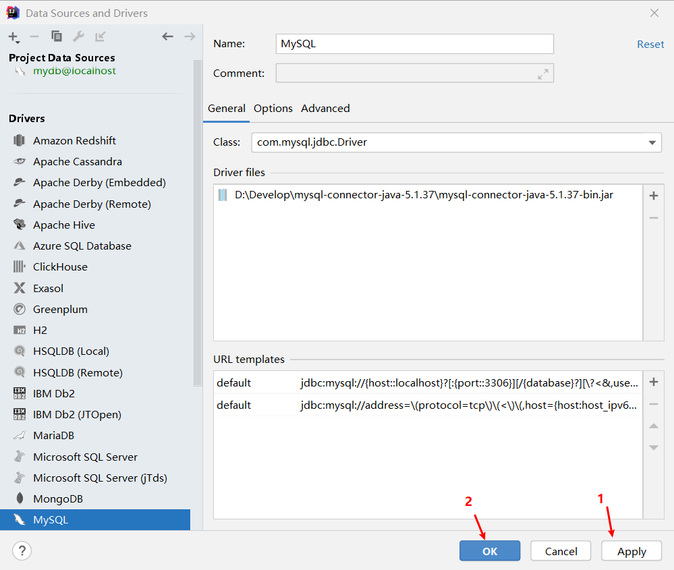Click the wrench settings toolbar icon
Viewport: 674px width, 570px height.
pos(78,36)
